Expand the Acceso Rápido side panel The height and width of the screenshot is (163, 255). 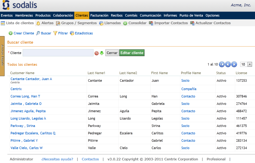(x=2, y=56)
